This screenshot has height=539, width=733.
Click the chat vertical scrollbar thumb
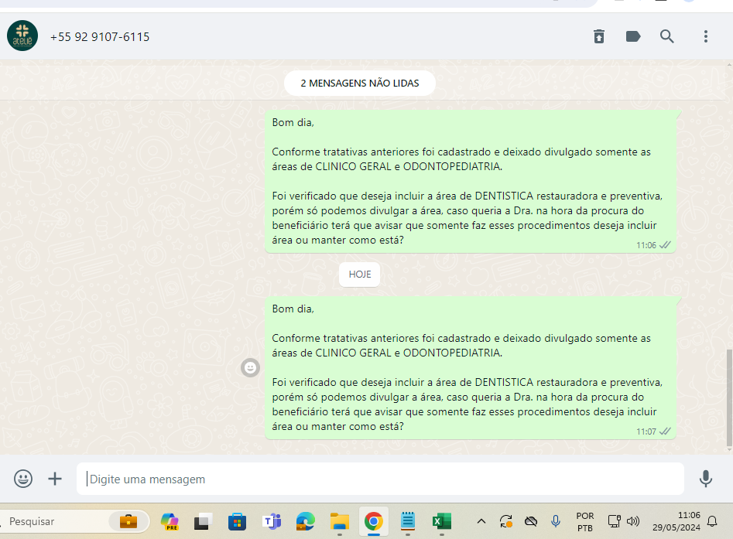729,397
